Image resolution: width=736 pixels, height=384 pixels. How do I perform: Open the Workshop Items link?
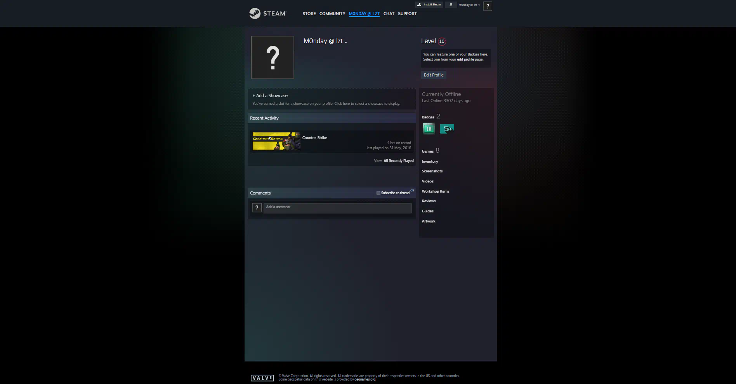click(x=436, y=191)
